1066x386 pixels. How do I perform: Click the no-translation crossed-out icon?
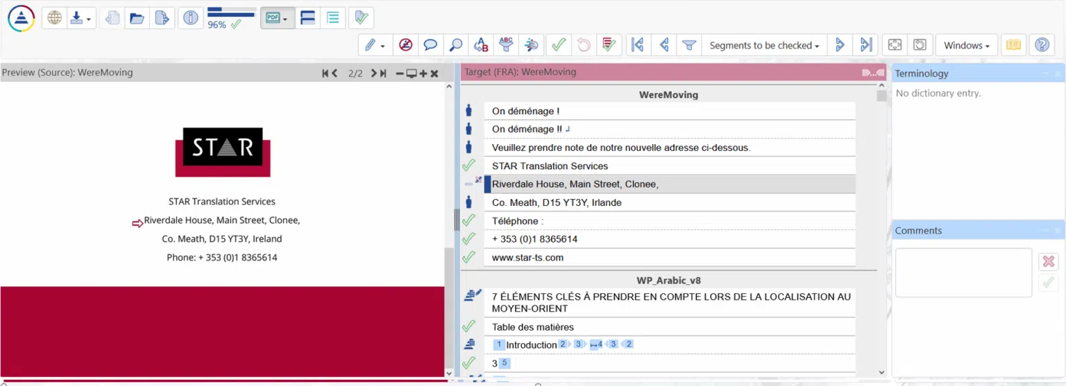pos(406,45)
